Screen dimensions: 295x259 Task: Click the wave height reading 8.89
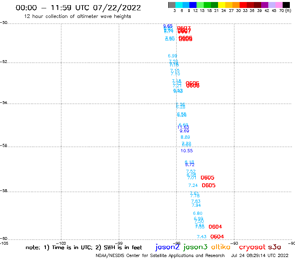tap(185, 137)
